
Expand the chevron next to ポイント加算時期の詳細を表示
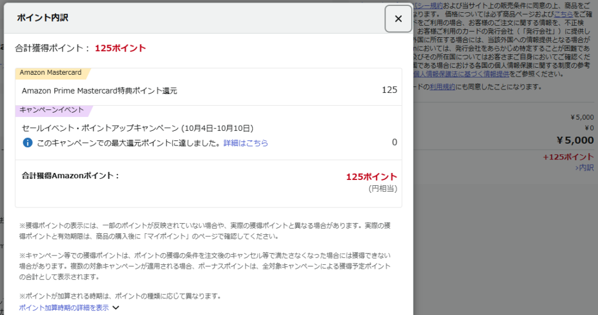click(x=116, y=307)
